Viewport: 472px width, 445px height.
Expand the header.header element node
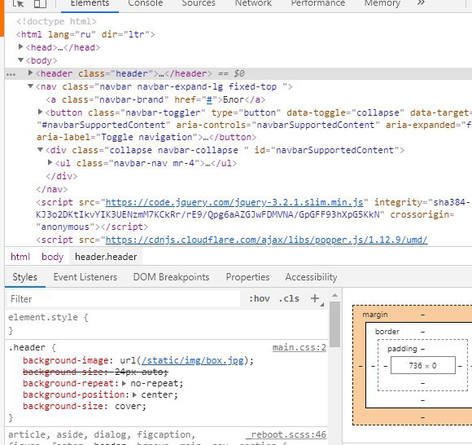click(x=30, y=73)
